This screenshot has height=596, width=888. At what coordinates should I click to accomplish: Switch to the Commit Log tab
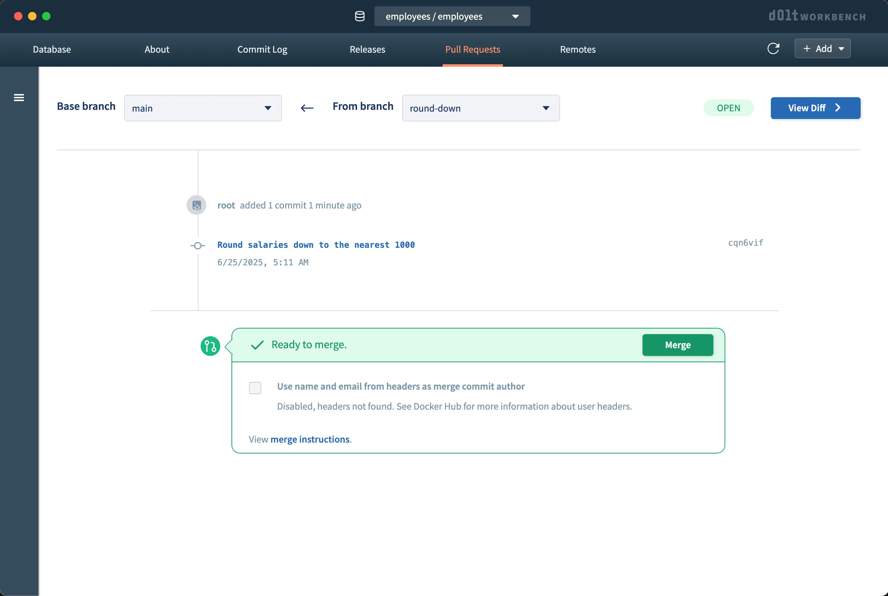coord(262,49)
